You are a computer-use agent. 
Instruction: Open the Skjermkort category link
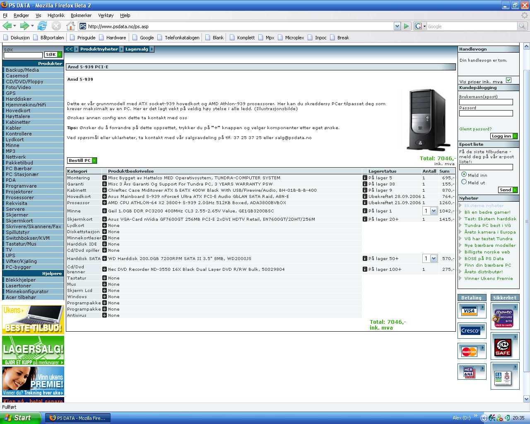point(19,221)
